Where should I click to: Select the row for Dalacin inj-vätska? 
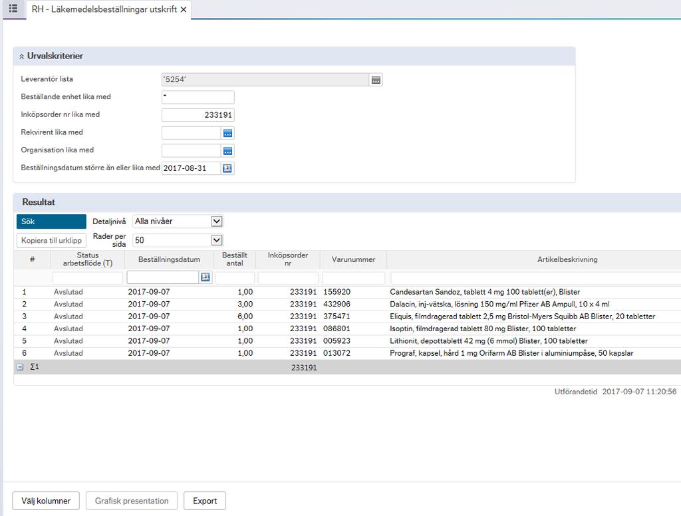click(347, 304)
